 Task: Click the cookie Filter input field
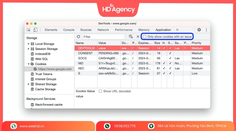click(103, 37)
